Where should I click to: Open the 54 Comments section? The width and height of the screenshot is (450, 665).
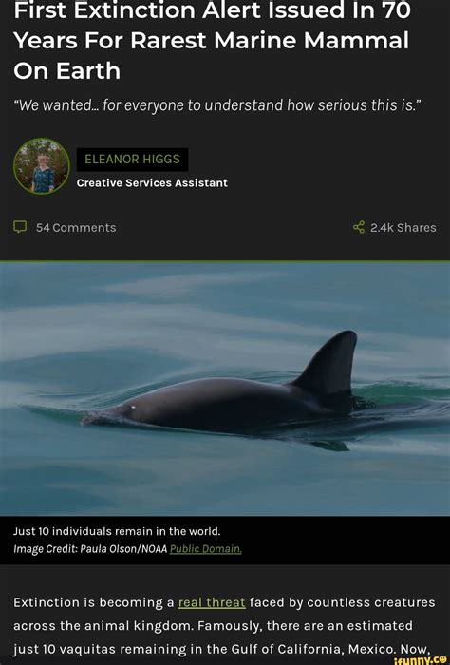pyautogui.click(x=76, y=228)
